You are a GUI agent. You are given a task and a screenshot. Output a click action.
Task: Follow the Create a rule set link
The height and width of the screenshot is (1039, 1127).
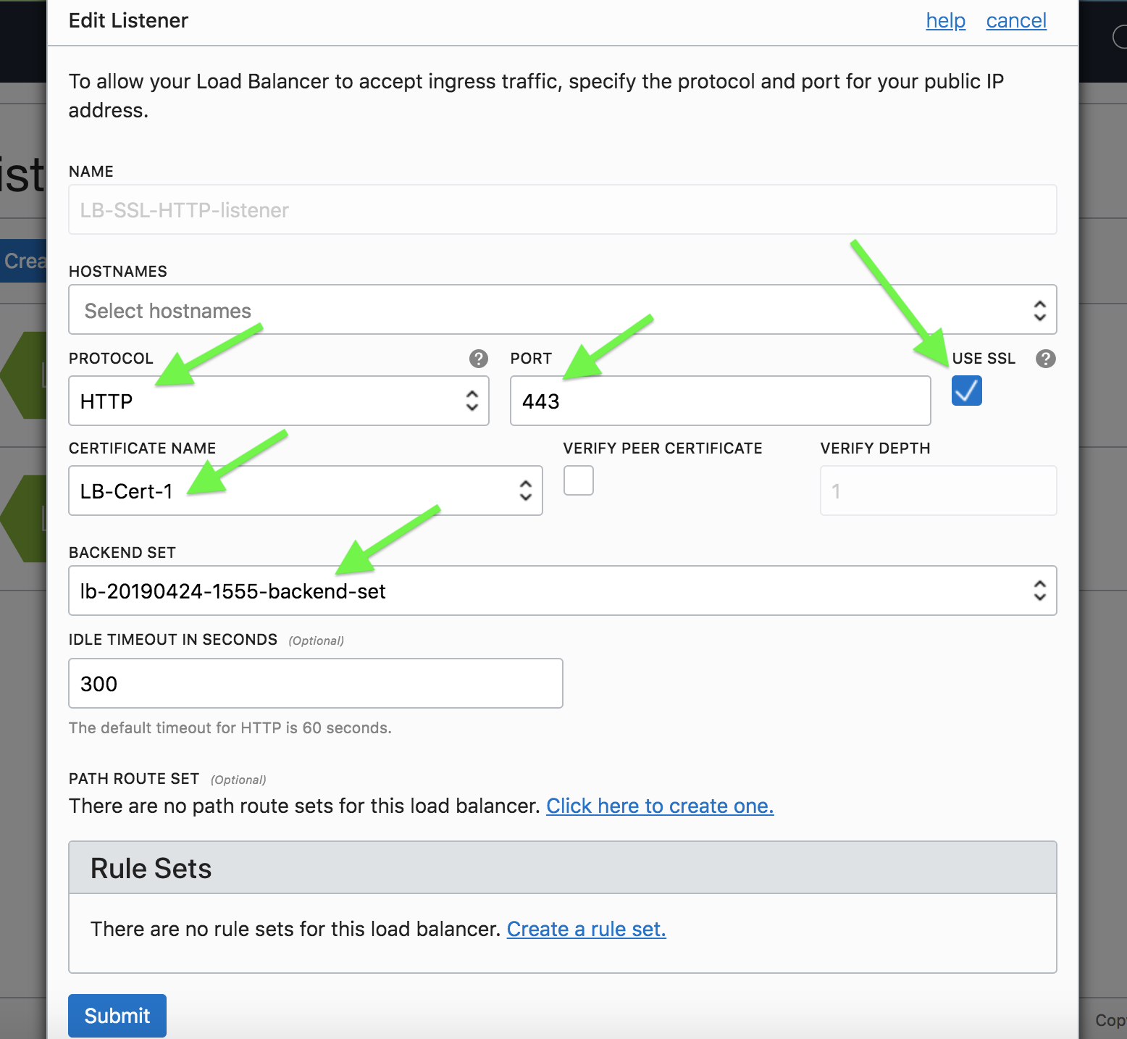click(x=586, y=929)
